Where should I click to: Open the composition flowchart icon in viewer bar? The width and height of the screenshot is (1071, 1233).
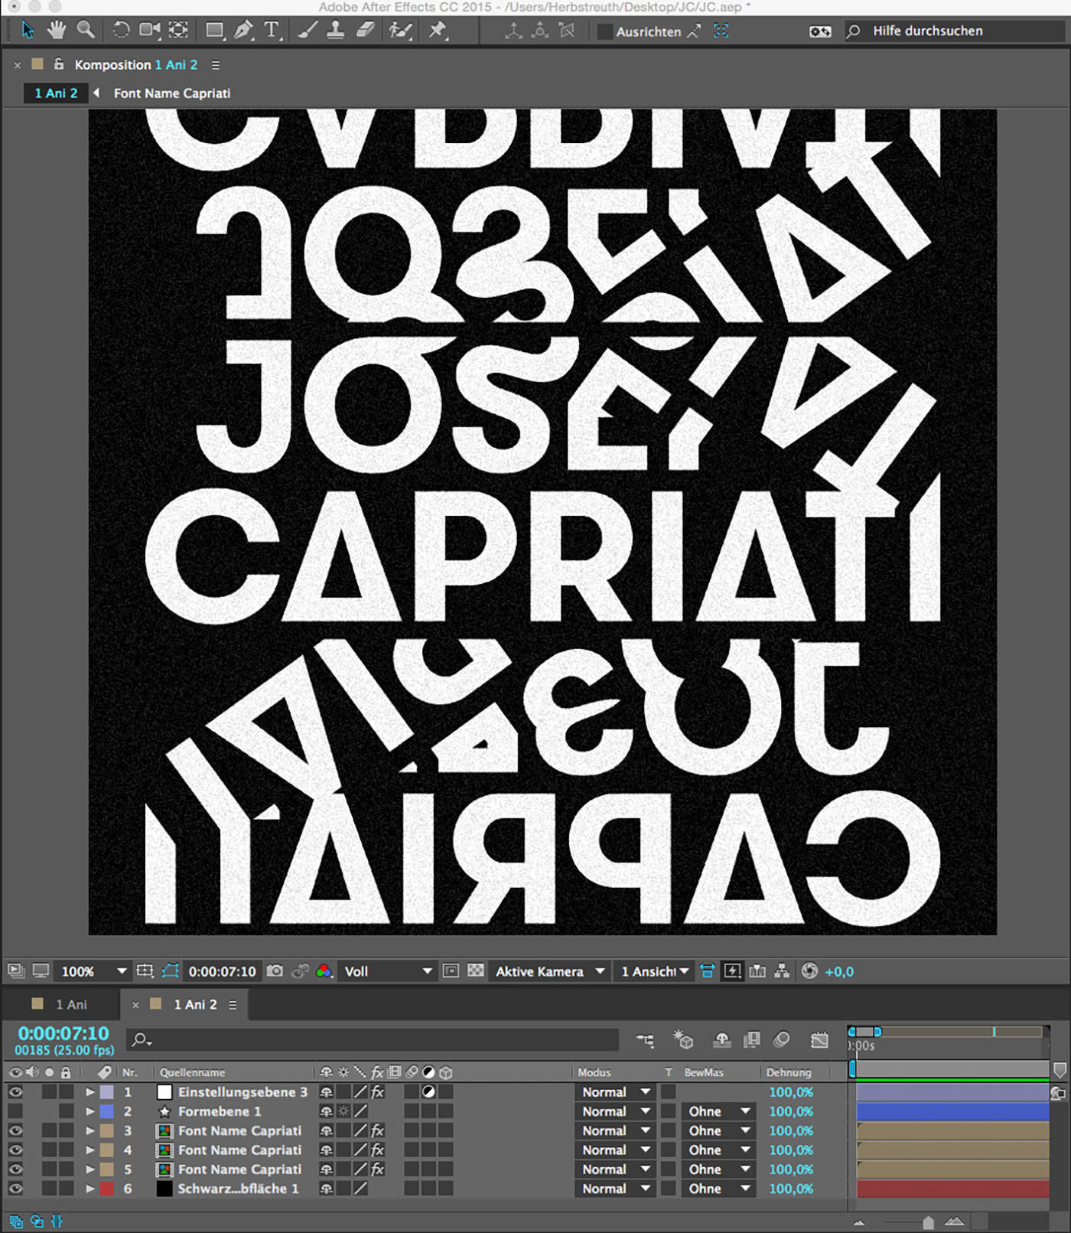(782, 971)
